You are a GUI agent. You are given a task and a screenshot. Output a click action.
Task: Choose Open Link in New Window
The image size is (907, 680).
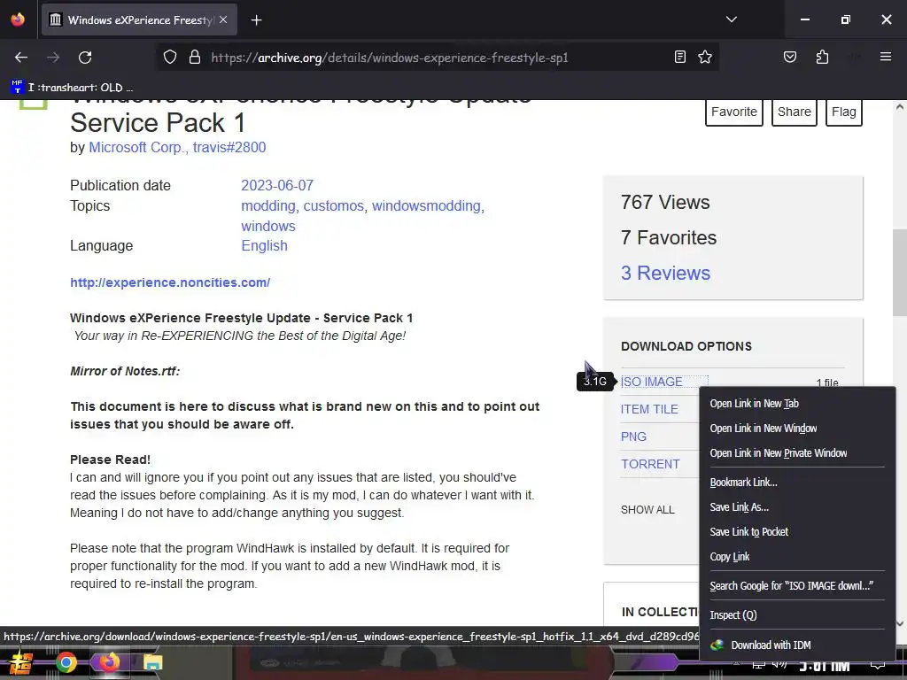click(798, 429)
